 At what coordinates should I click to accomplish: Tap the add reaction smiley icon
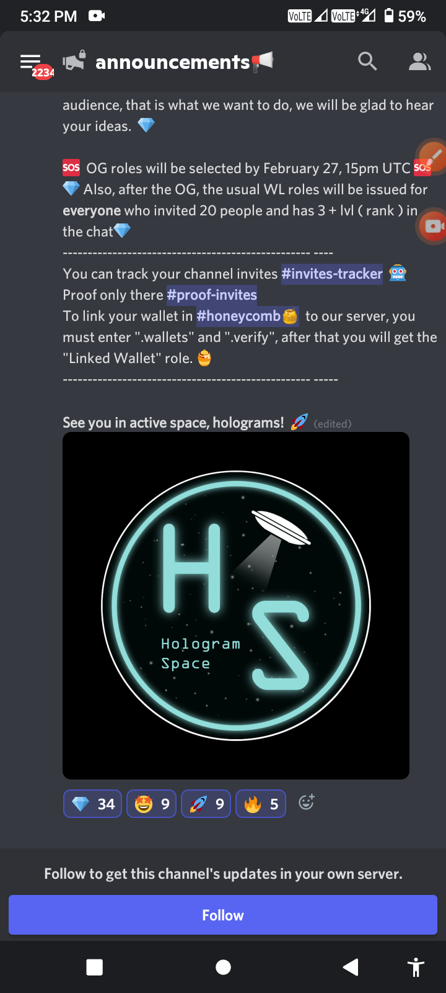click(x=306, y=802)
